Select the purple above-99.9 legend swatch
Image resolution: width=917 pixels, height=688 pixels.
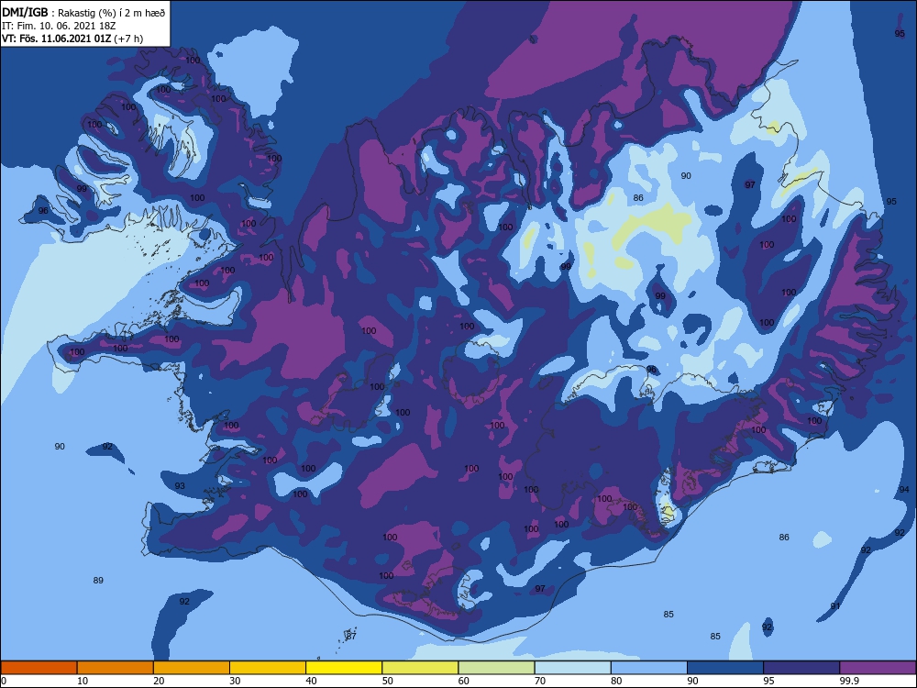coord(878,668)
